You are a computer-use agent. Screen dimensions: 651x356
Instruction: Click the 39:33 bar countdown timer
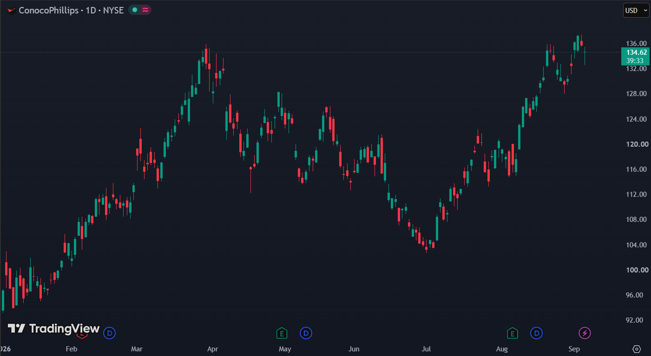[x=635, y=60]
